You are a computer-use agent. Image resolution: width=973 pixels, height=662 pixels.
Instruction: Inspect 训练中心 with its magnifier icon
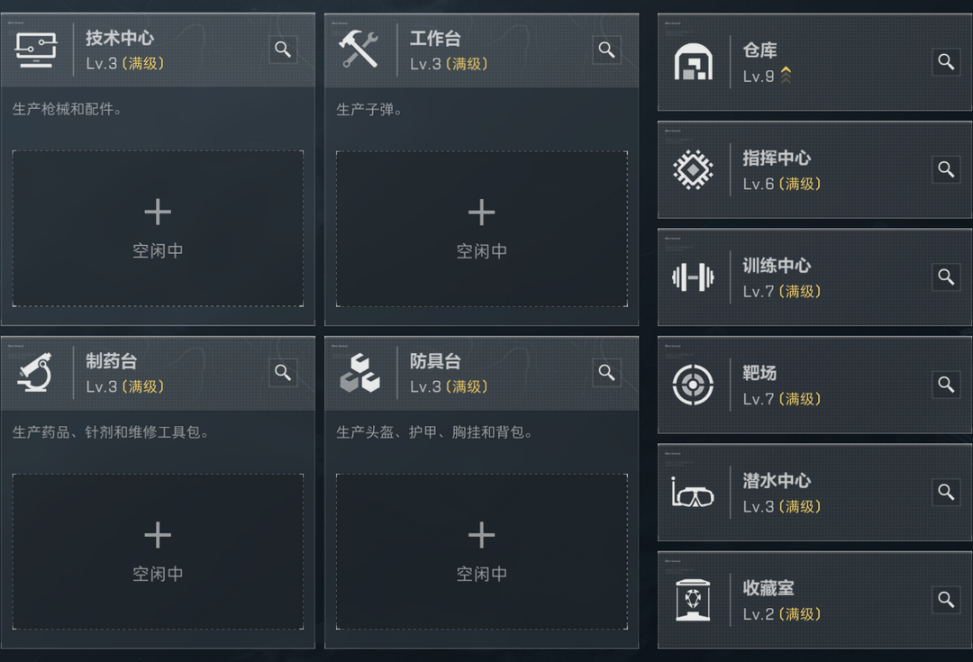tap(946, 277)
